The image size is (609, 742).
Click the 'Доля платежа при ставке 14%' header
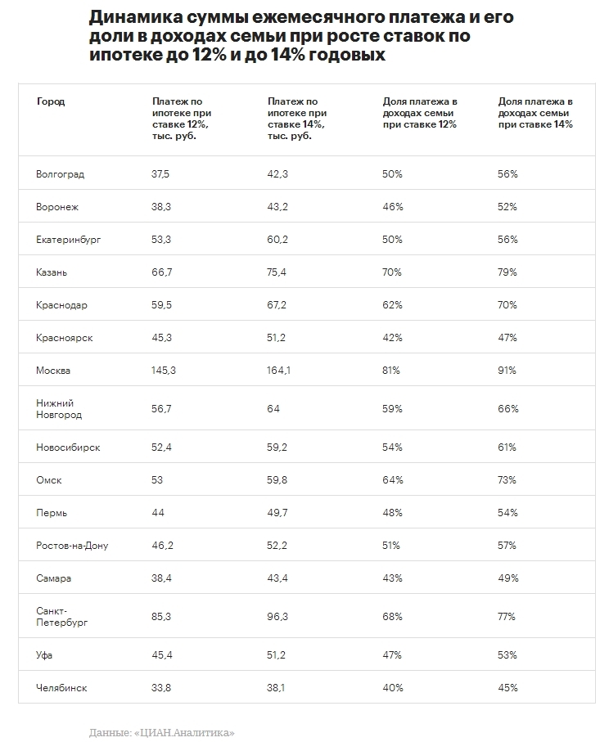[x=535, y=113]
